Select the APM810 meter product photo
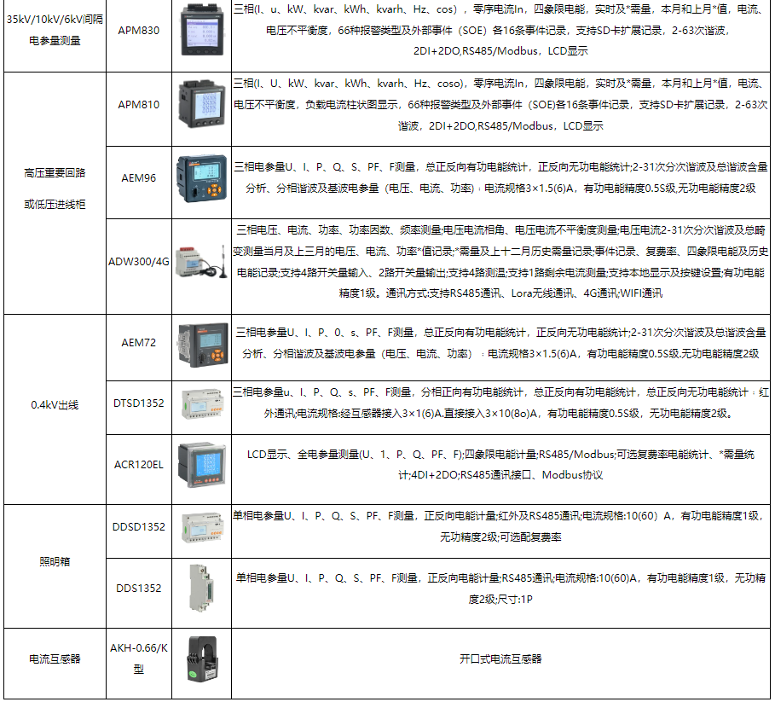This screenshot has width=775, height=702. click(202, 105)
